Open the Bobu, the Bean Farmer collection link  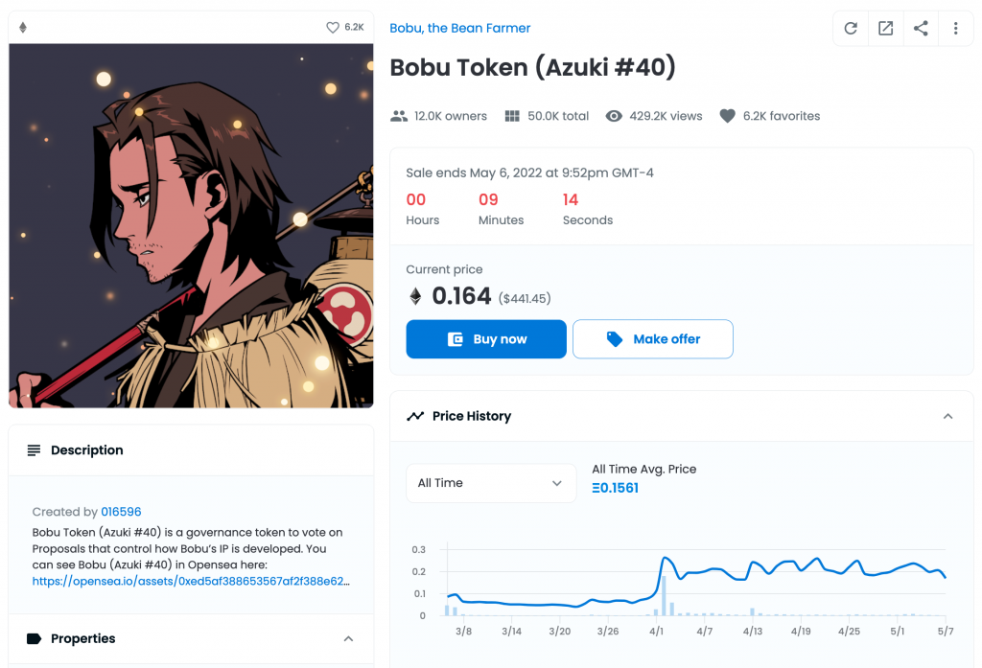tap(459, 28)
